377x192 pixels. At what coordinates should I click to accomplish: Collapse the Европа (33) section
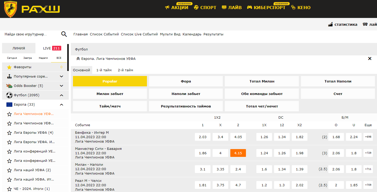tap(61, 105)
